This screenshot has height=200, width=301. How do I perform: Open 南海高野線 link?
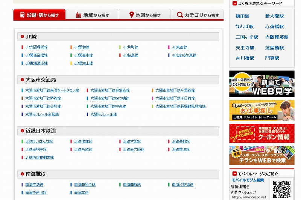[x=132, y=185]
